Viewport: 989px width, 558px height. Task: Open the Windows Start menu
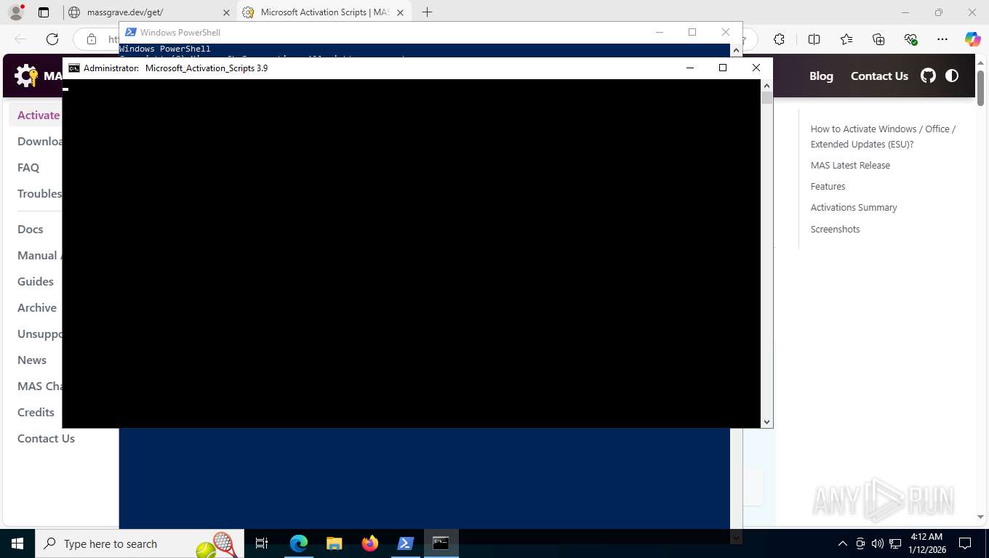(17, 543)
